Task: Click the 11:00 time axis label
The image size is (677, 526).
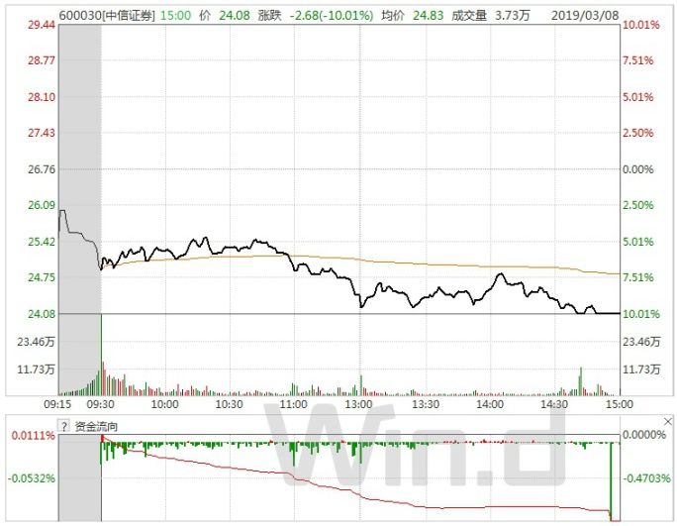Action: tap(294, 404)
